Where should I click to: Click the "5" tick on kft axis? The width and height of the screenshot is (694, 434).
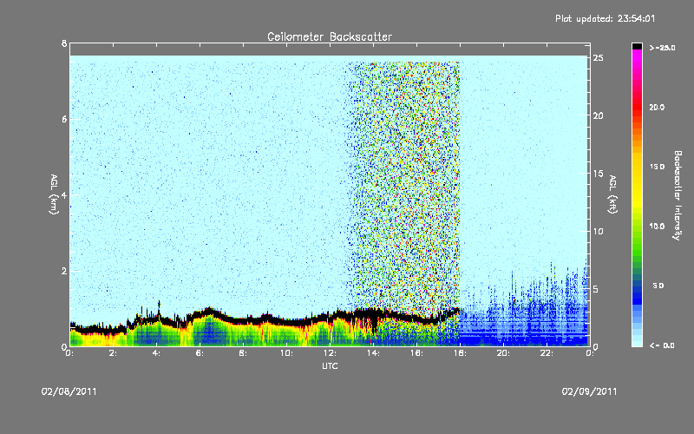click(596, 289)
